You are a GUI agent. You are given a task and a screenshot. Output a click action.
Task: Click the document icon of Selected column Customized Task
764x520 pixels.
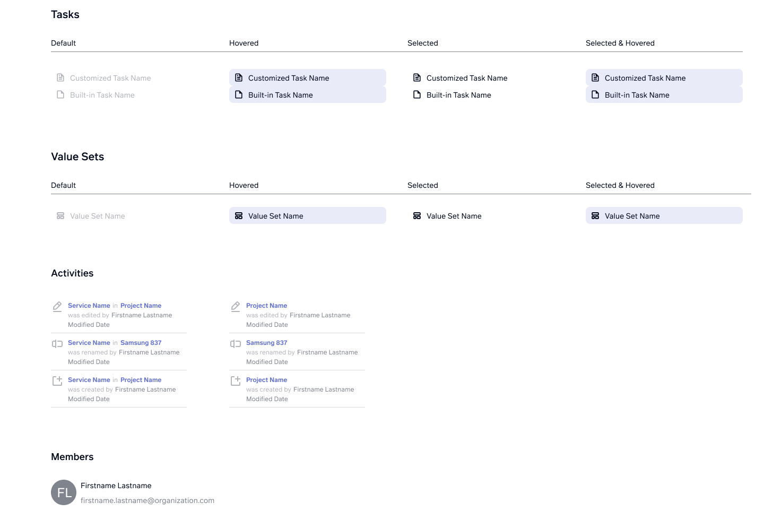click(417, 77)
